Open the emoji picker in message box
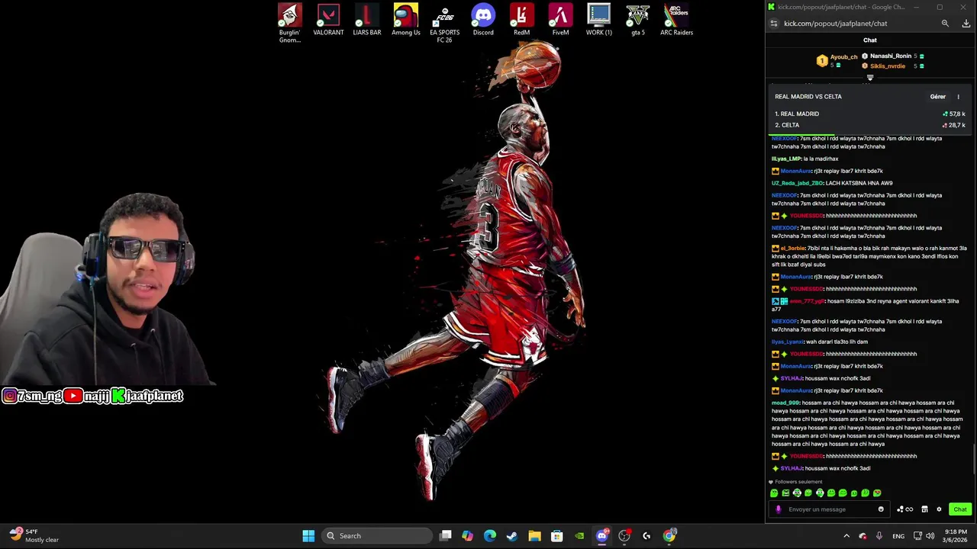This screenshot has width=977, height=549. click(881, 509)
